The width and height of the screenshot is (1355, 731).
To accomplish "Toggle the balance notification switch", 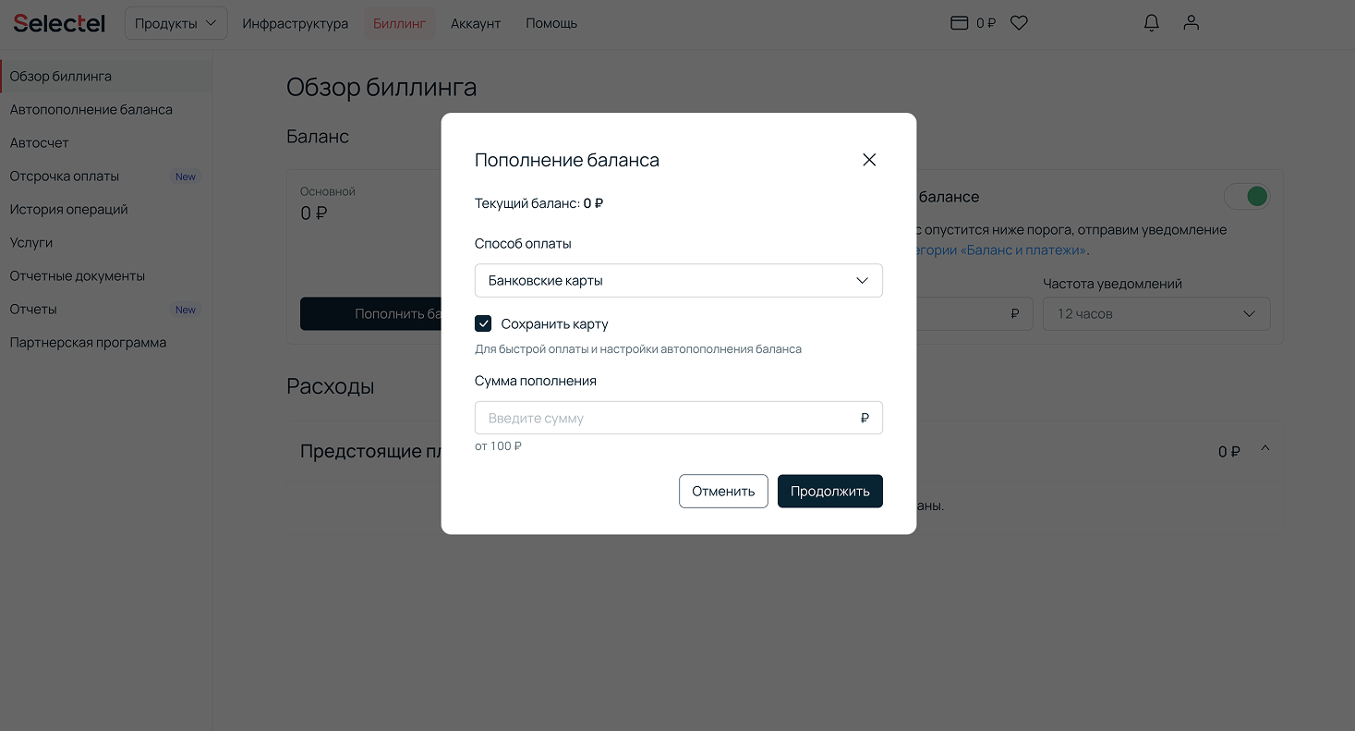I will pos(1246,196).
